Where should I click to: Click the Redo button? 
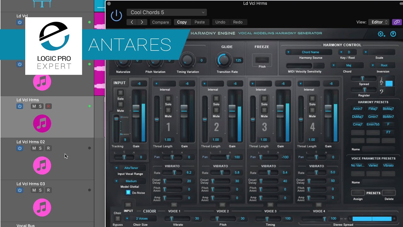point(238,22)
